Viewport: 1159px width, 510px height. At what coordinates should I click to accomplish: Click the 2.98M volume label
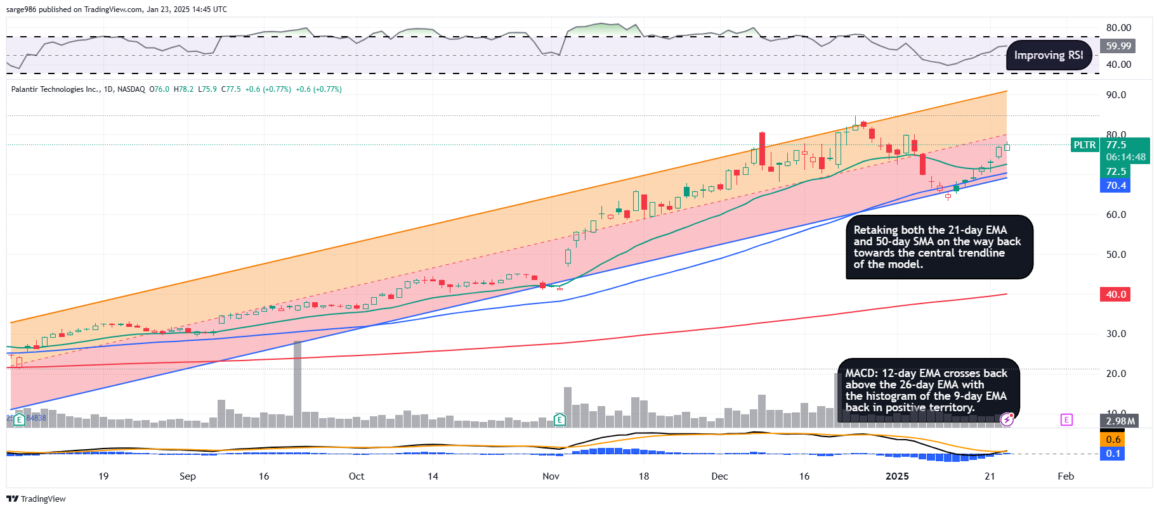click(1120, 421)
